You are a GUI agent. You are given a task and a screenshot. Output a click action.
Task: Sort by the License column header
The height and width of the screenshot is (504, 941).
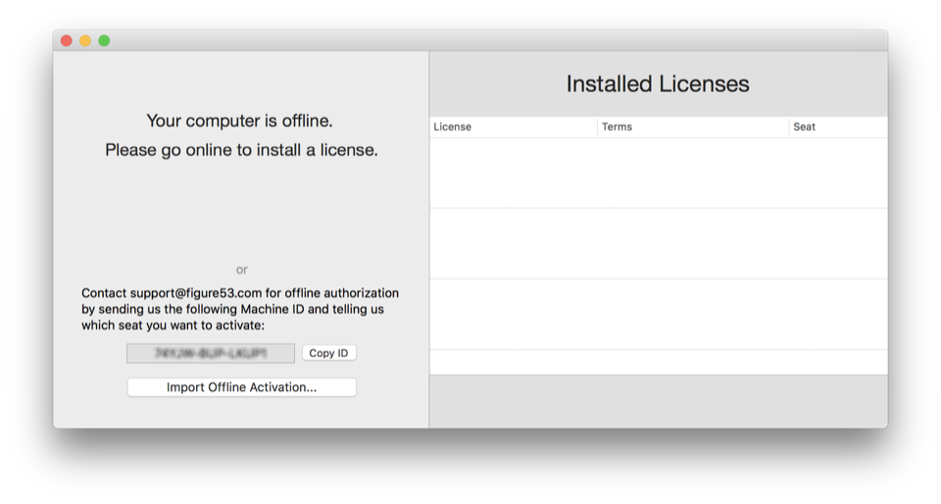(513, 127)
